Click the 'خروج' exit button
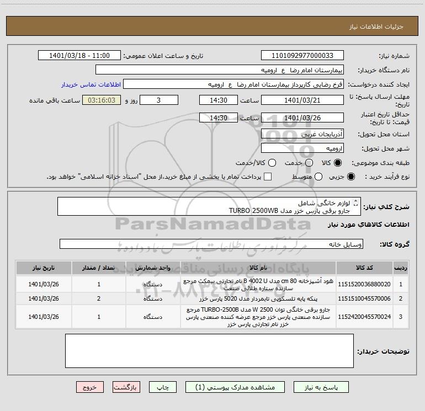This screenshot has height=411, width=425. 90,387
